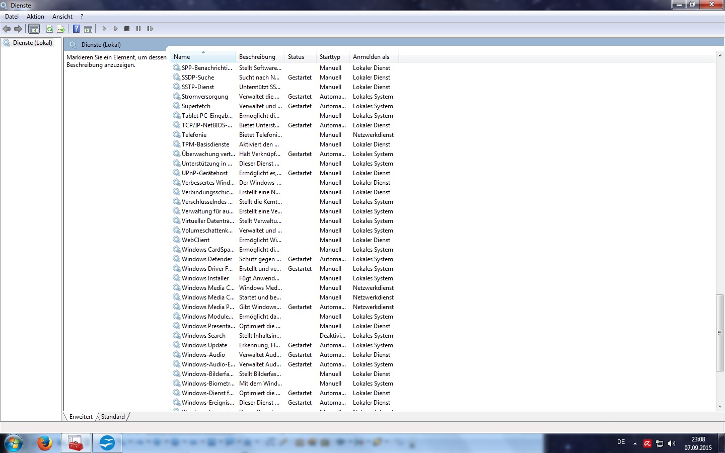
Task: Click the vertical scrollbar thumb
Action: pyautogui.click(x=719, y=333)
